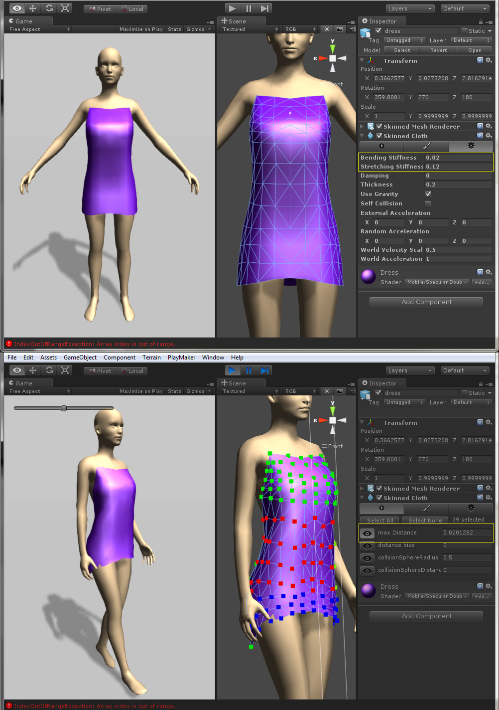Open the PlayMaker menu

click(x=181, y=357)
